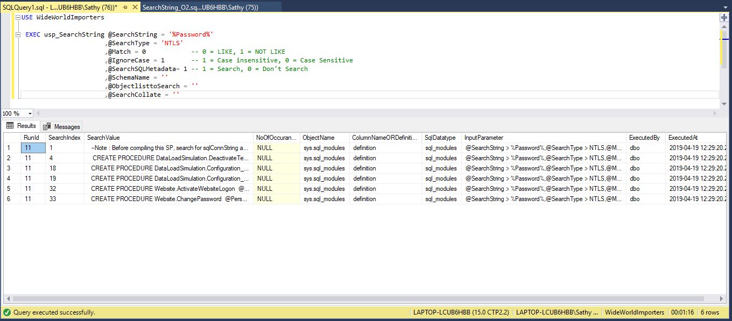Collapse the USE WideWorldImporters code block
This screenshot has width=732, height=321.
(x=19, y=17)
